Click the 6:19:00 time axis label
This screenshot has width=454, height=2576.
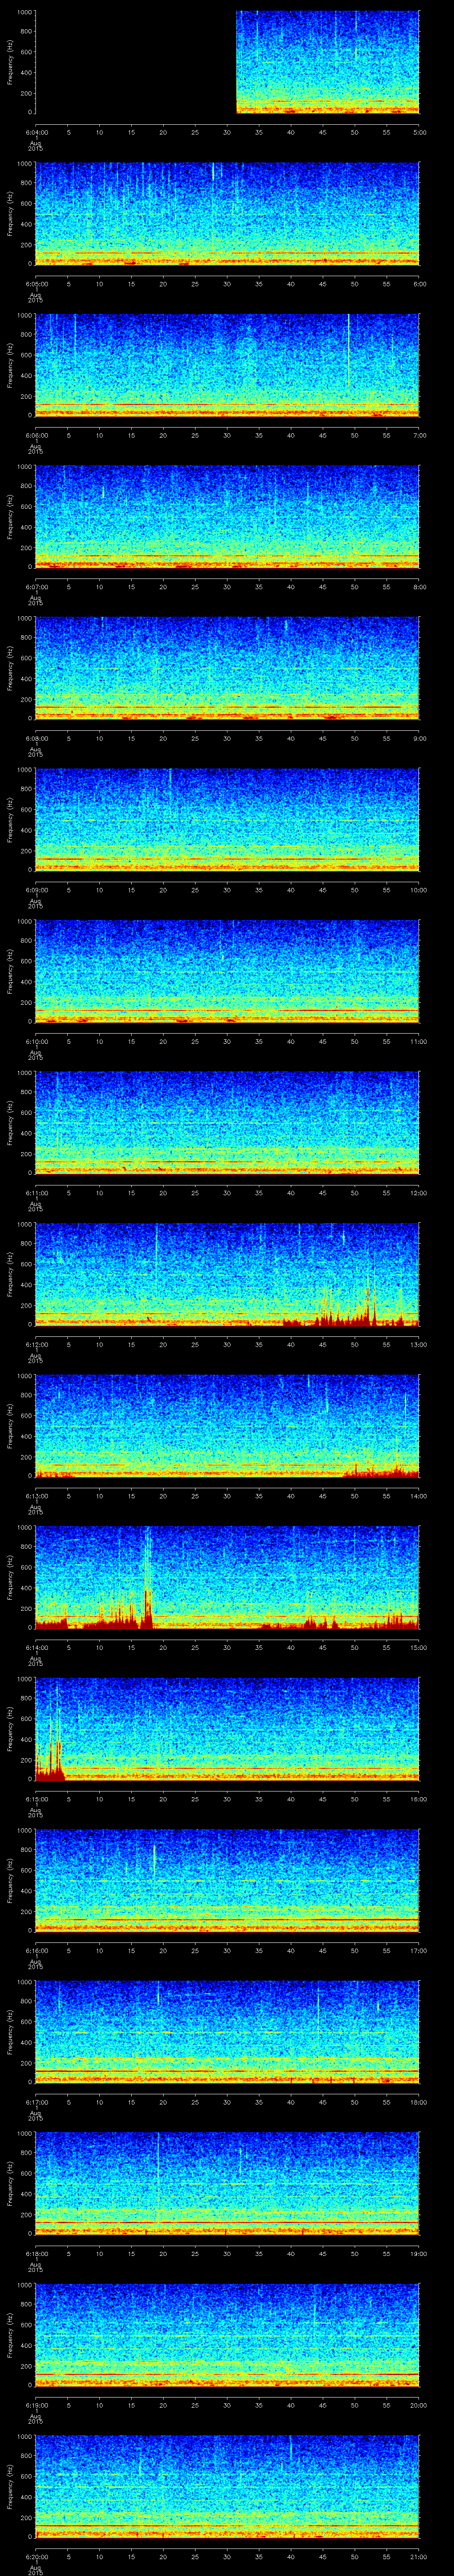37,2404
